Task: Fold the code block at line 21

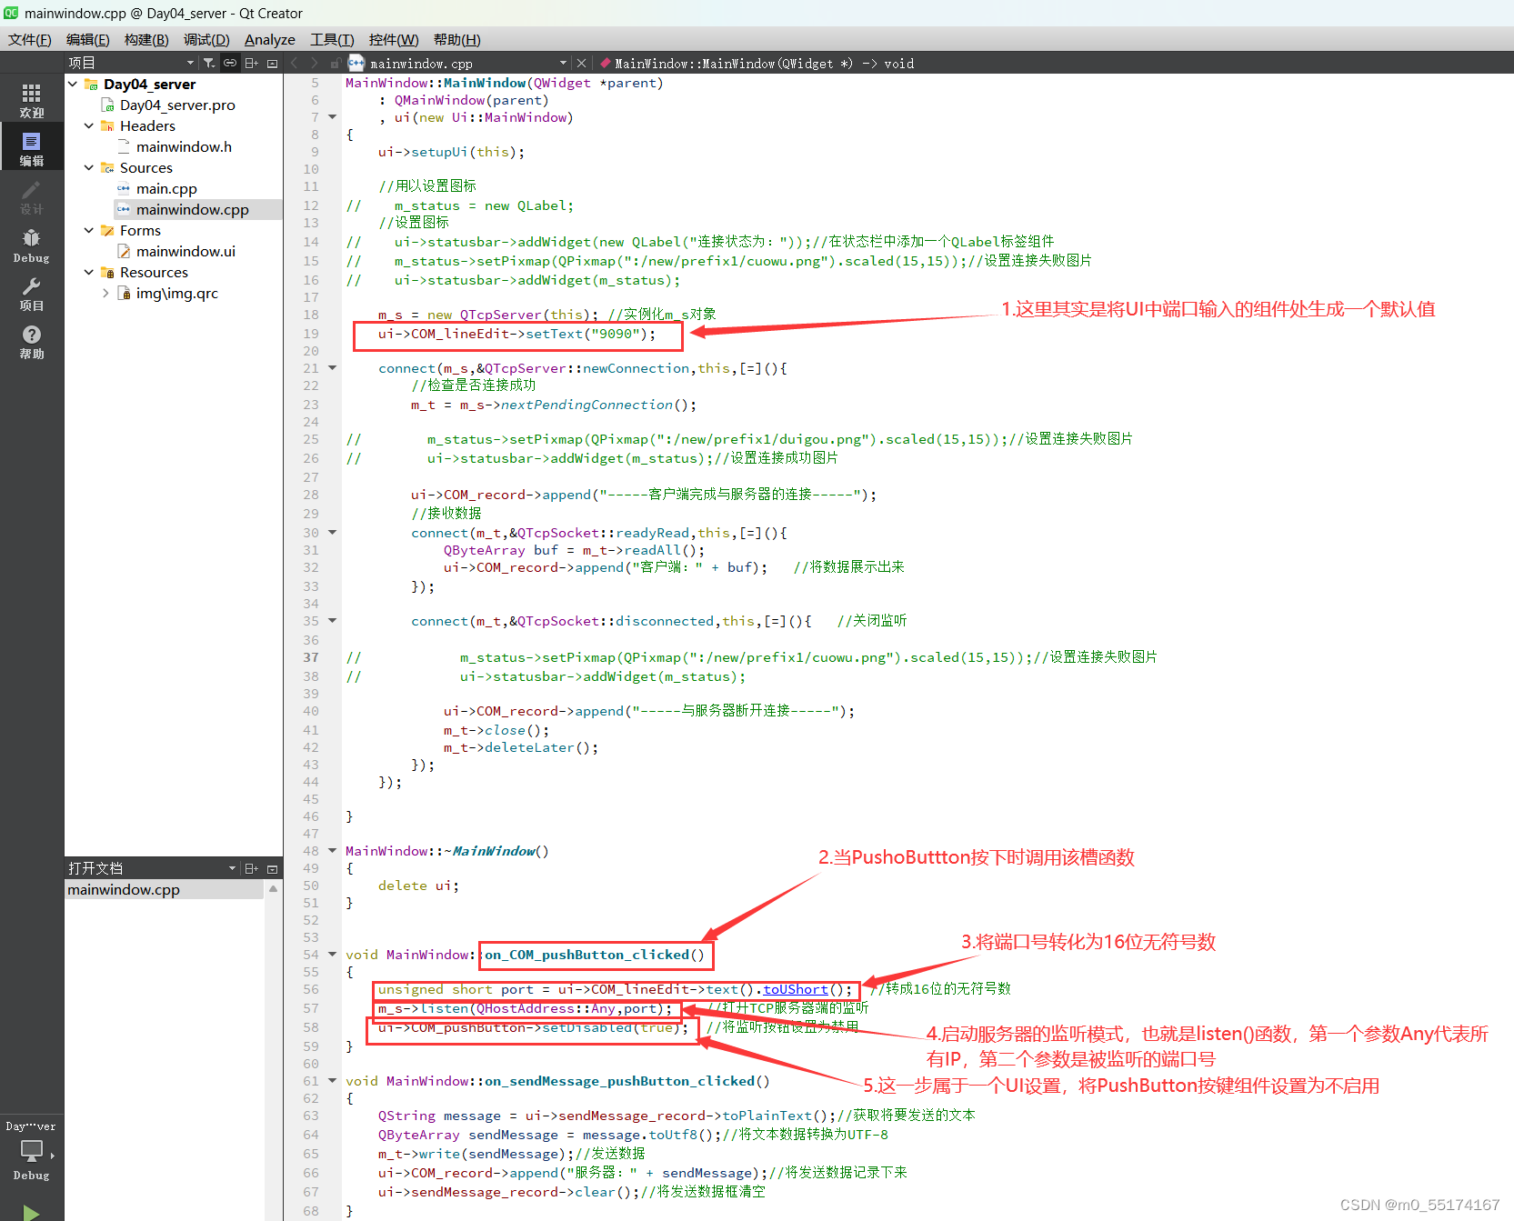Action: tap(332, 368)
